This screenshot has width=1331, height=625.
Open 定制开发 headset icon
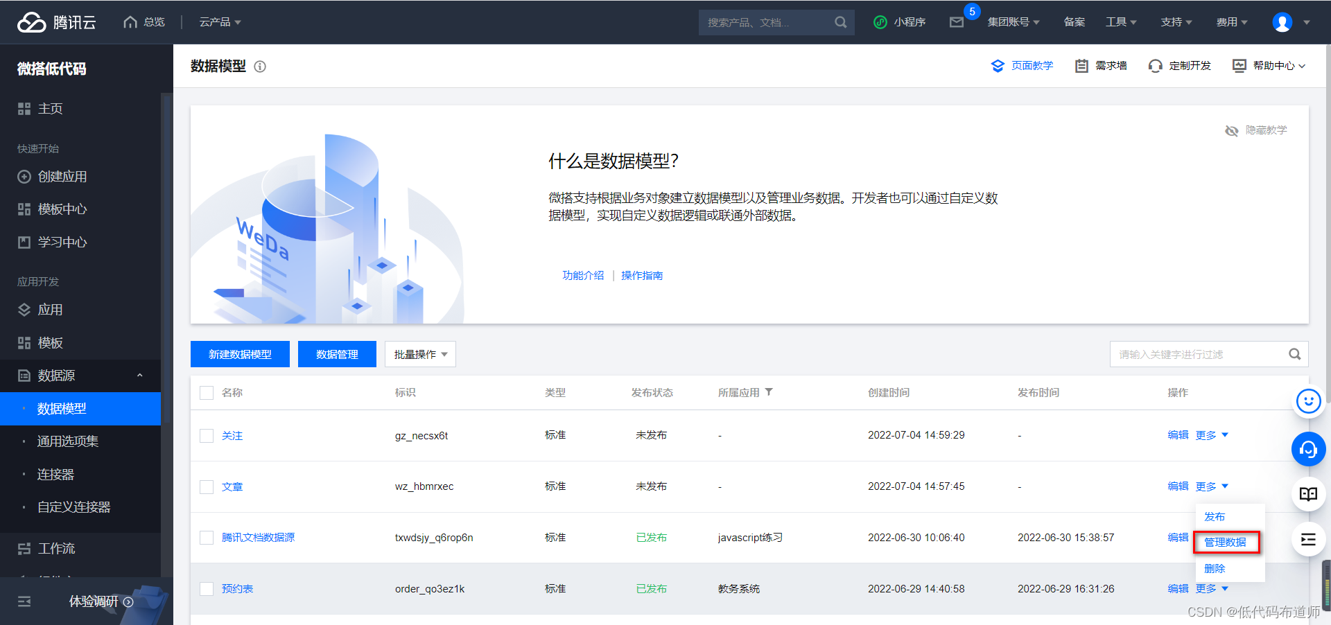(x=1155, y=66)
